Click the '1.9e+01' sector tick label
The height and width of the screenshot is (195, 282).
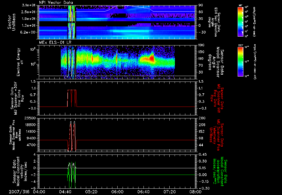click(28, 19)
